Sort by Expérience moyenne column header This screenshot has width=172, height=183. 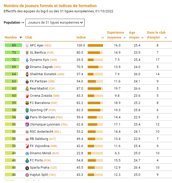(115, 35)
